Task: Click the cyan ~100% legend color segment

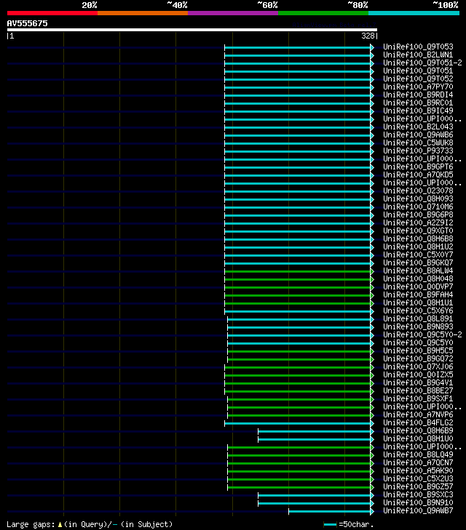Action: point(414,13)
